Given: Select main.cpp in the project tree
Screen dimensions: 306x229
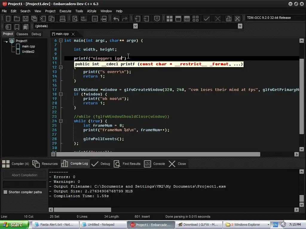Looking at the screenshot, I should point(28,46).
